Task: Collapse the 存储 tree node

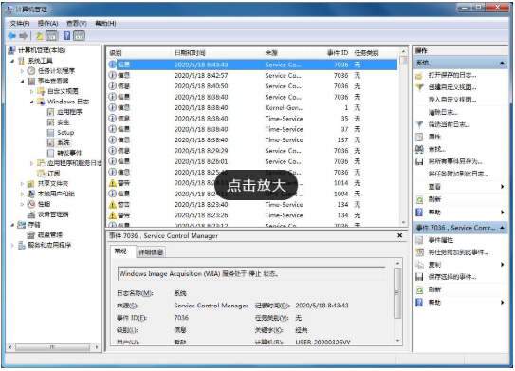Action: pos(12,225)
